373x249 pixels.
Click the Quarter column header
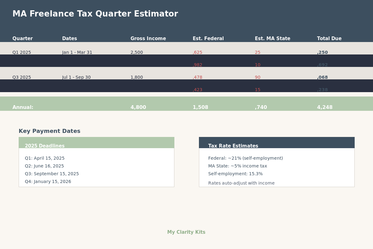click(x=22, y=39)
